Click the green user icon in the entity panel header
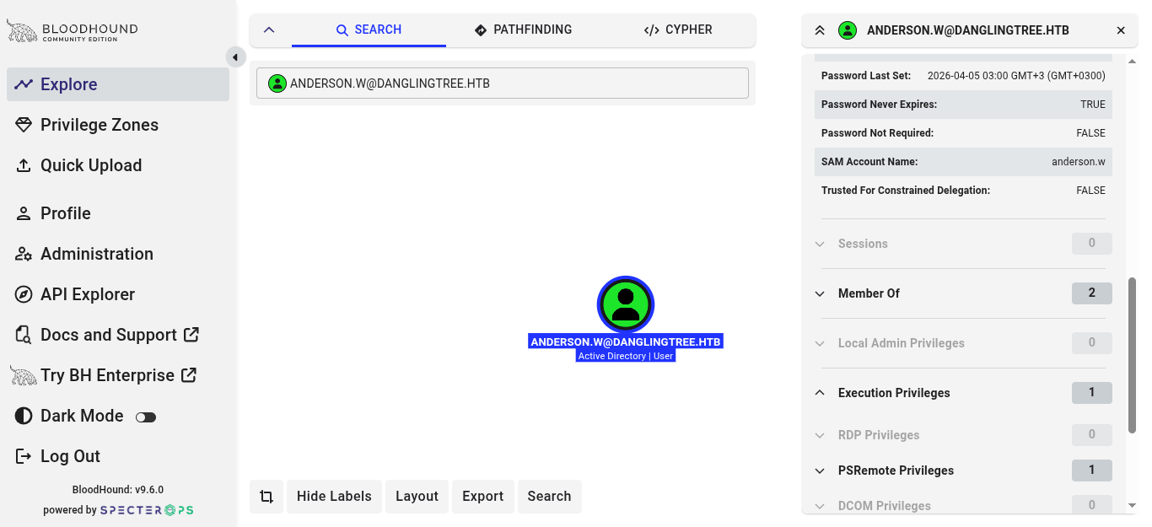The height and width of the screenshot is (527, 1152). (x=848, y=30)
